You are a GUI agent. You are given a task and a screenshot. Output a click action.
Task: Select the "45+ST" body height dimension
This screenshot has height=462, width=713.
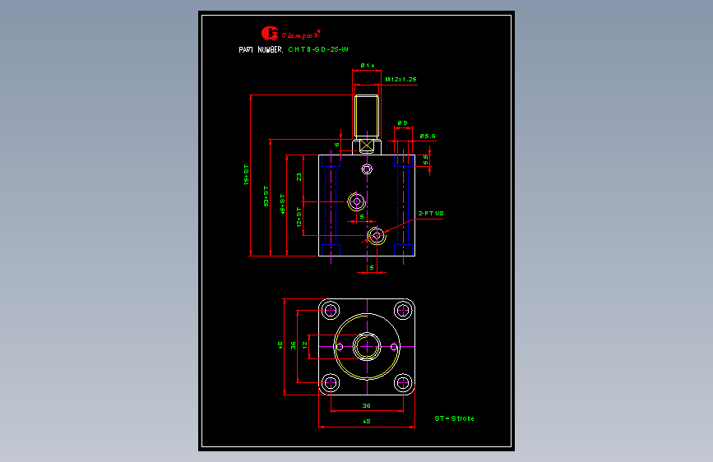(282, 204)
